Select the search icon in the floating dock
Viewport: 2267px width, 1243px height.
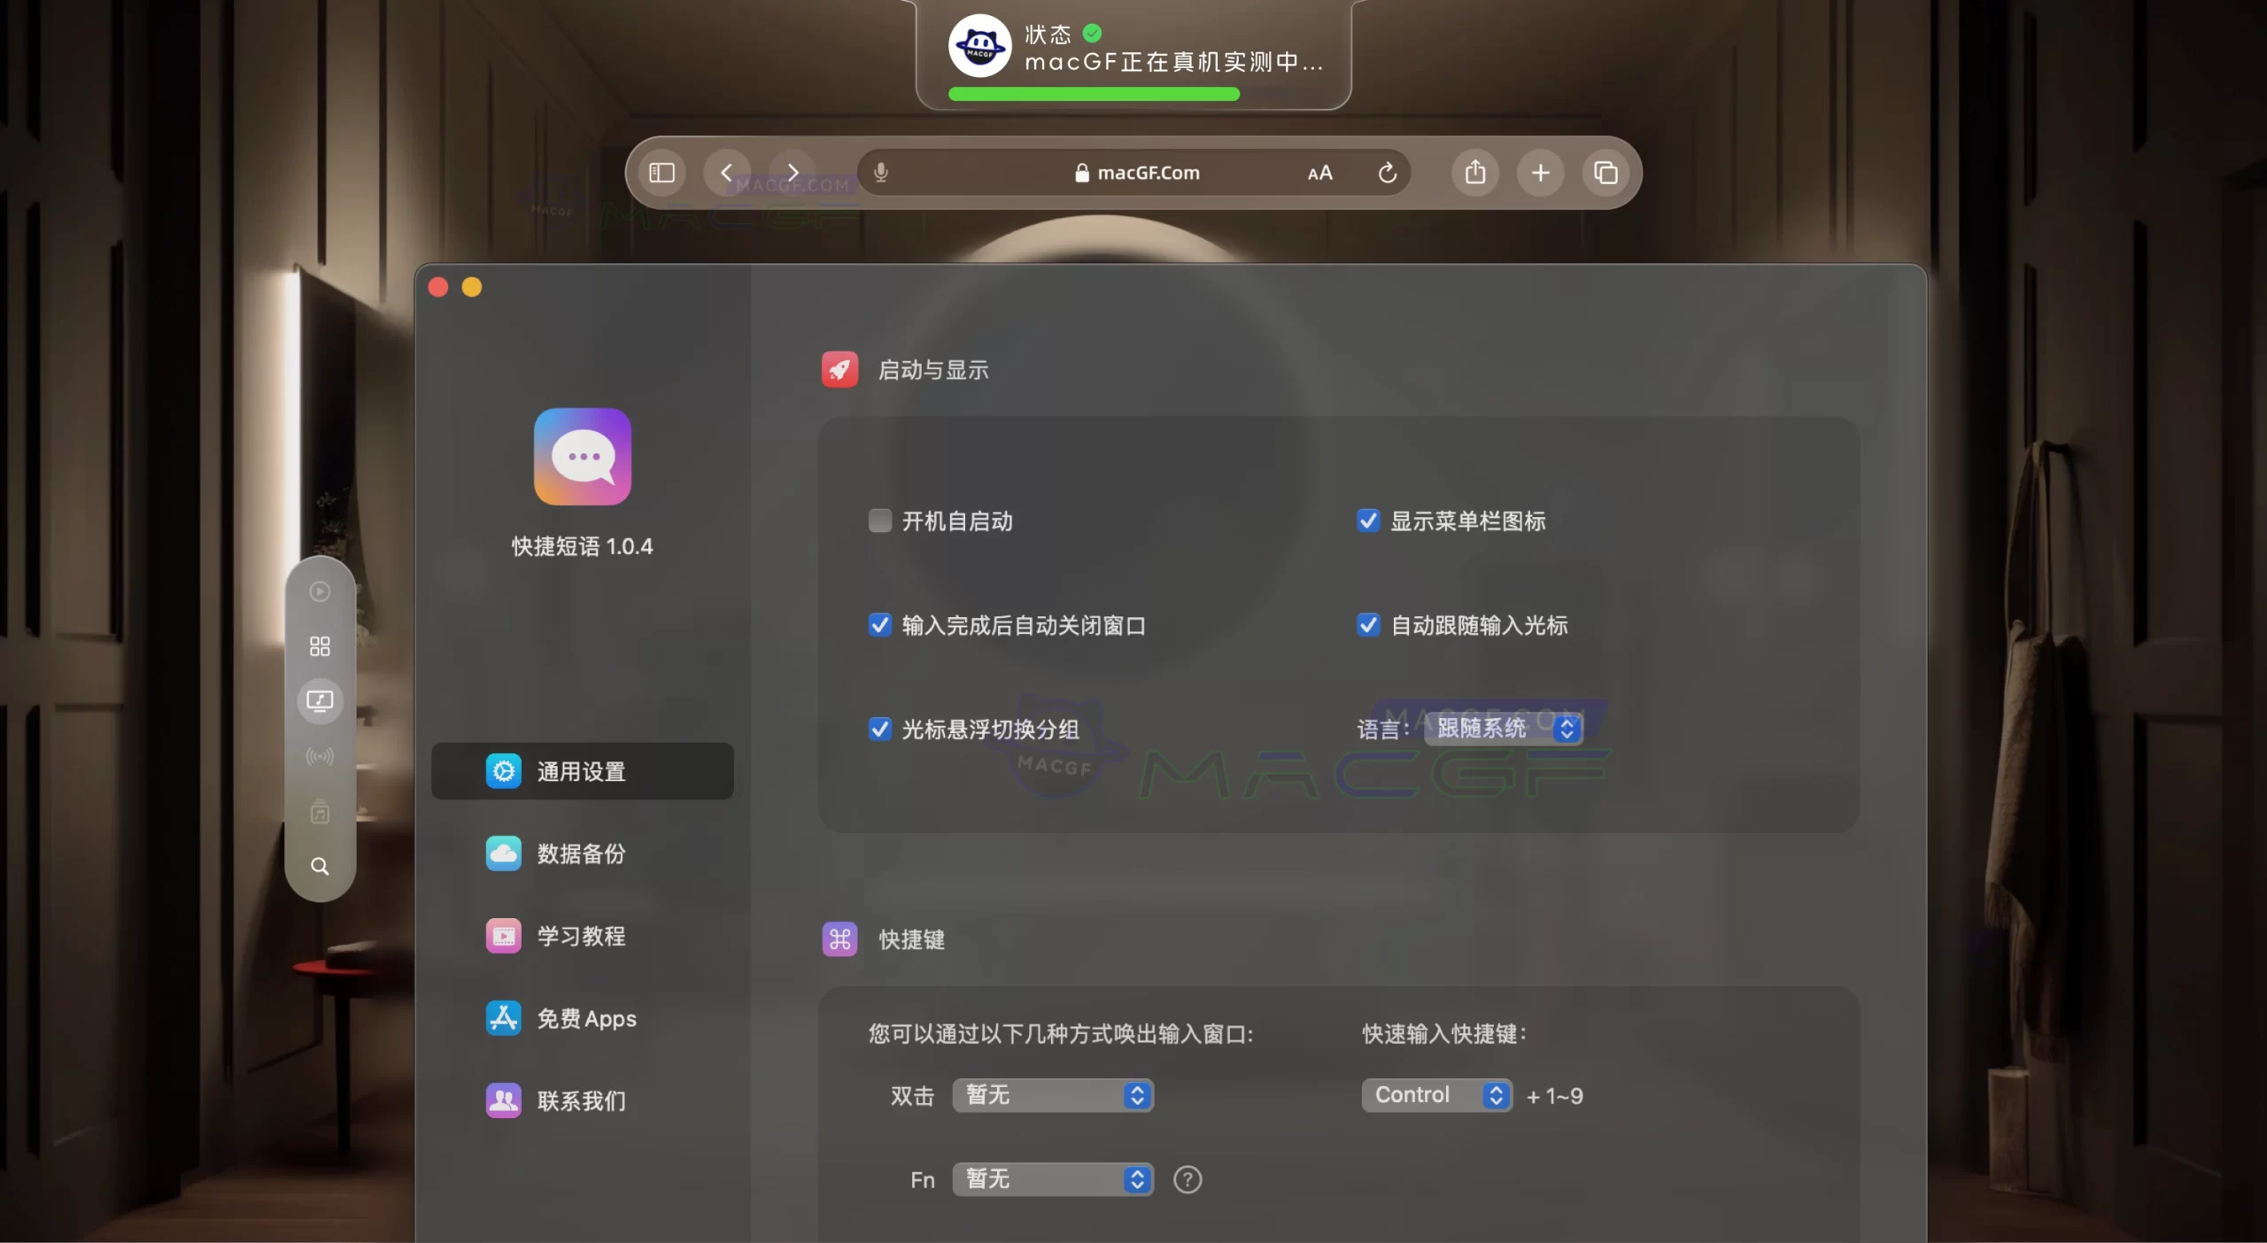pyautogui.click(x=320, y=866)
